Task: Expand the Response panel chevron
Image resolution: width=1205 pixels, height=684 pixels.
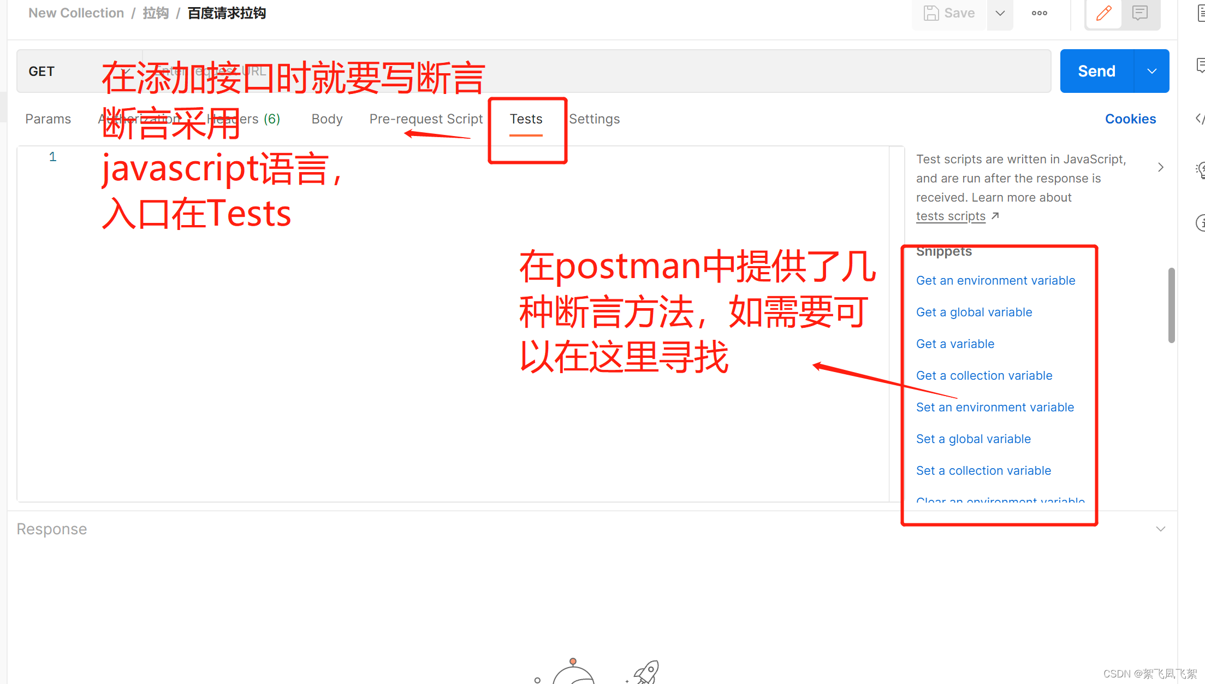Action: click(x=1161, y=529)
